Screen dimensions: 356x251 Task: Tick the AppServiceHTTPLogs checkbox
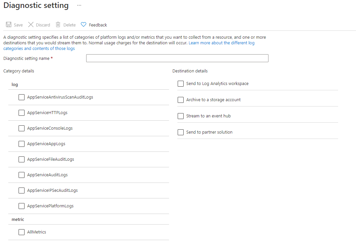(x=22, y=113)
